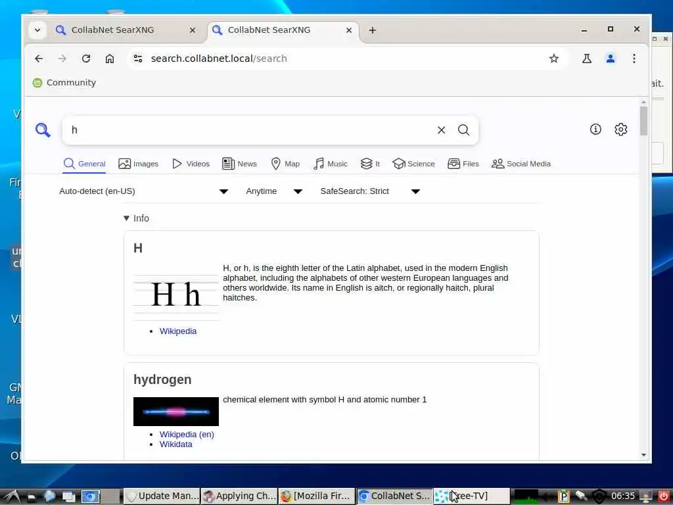Viewport: 673px width, 505px height.
Task: Switch to Update Manager taskbar window
Action: [x=162, y=496]
